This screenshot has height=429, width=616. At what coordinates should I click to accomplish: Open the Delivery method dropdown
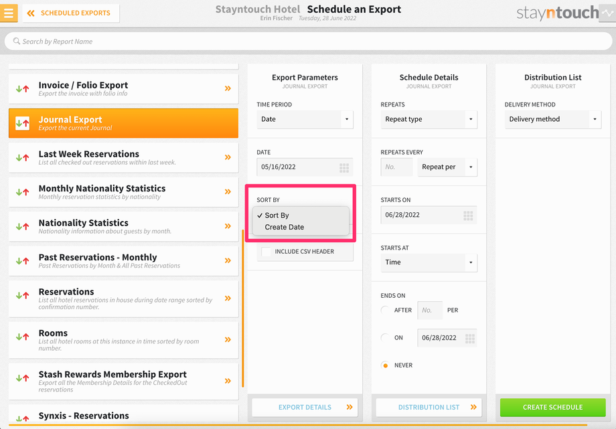coord(553,119)
